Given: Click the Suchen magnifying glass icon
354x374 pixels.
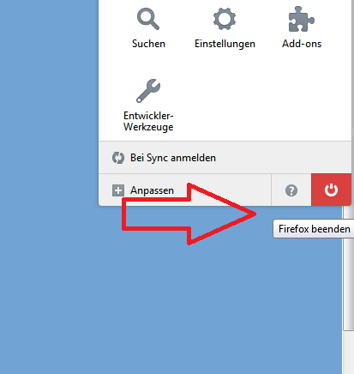Looking at the screenshot, I should [x=148, y=19].
